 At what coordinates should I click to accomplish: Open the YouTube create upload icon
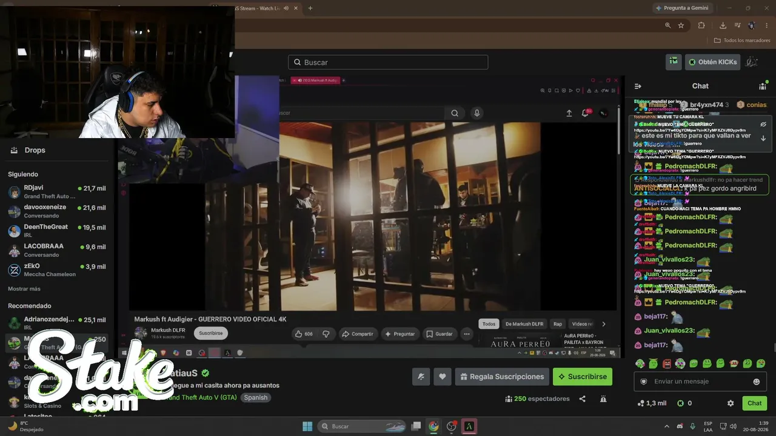click(569, 113)
